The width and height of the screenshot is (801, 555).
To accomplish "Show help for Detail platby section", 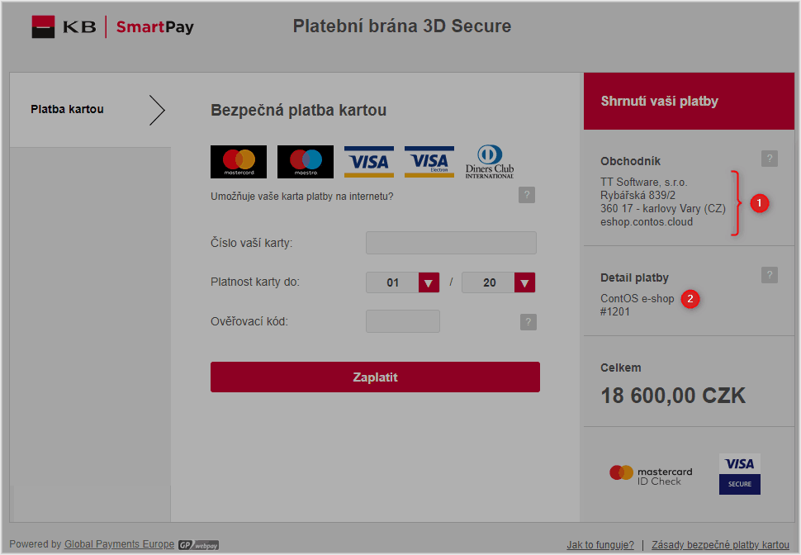I will pyautogui.click(x=770, y=275).
